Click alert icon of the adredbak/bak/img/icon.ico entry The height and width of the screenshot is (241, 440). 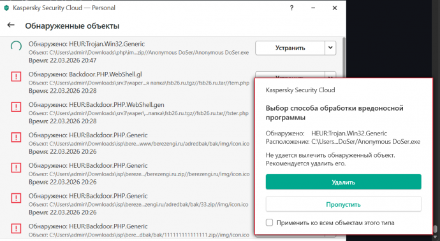[16, 137]
